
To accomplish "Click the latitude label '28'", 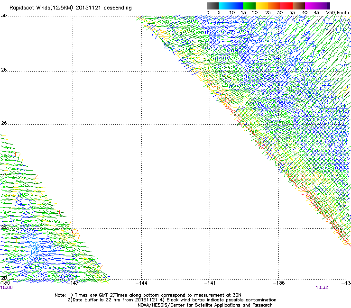I will point(4,70).
